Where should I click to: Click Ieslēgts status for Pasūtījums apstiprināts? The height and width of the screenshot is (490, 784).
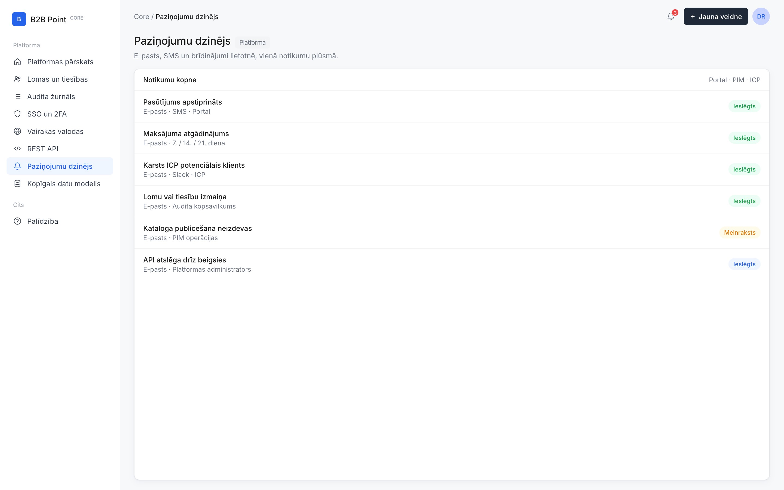pos(744,106)
